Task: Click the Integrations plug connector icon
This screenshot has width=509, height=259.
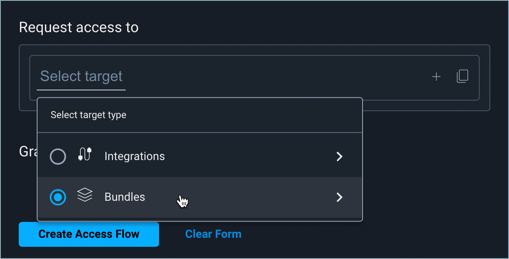Action: click(x=84, y=155)
